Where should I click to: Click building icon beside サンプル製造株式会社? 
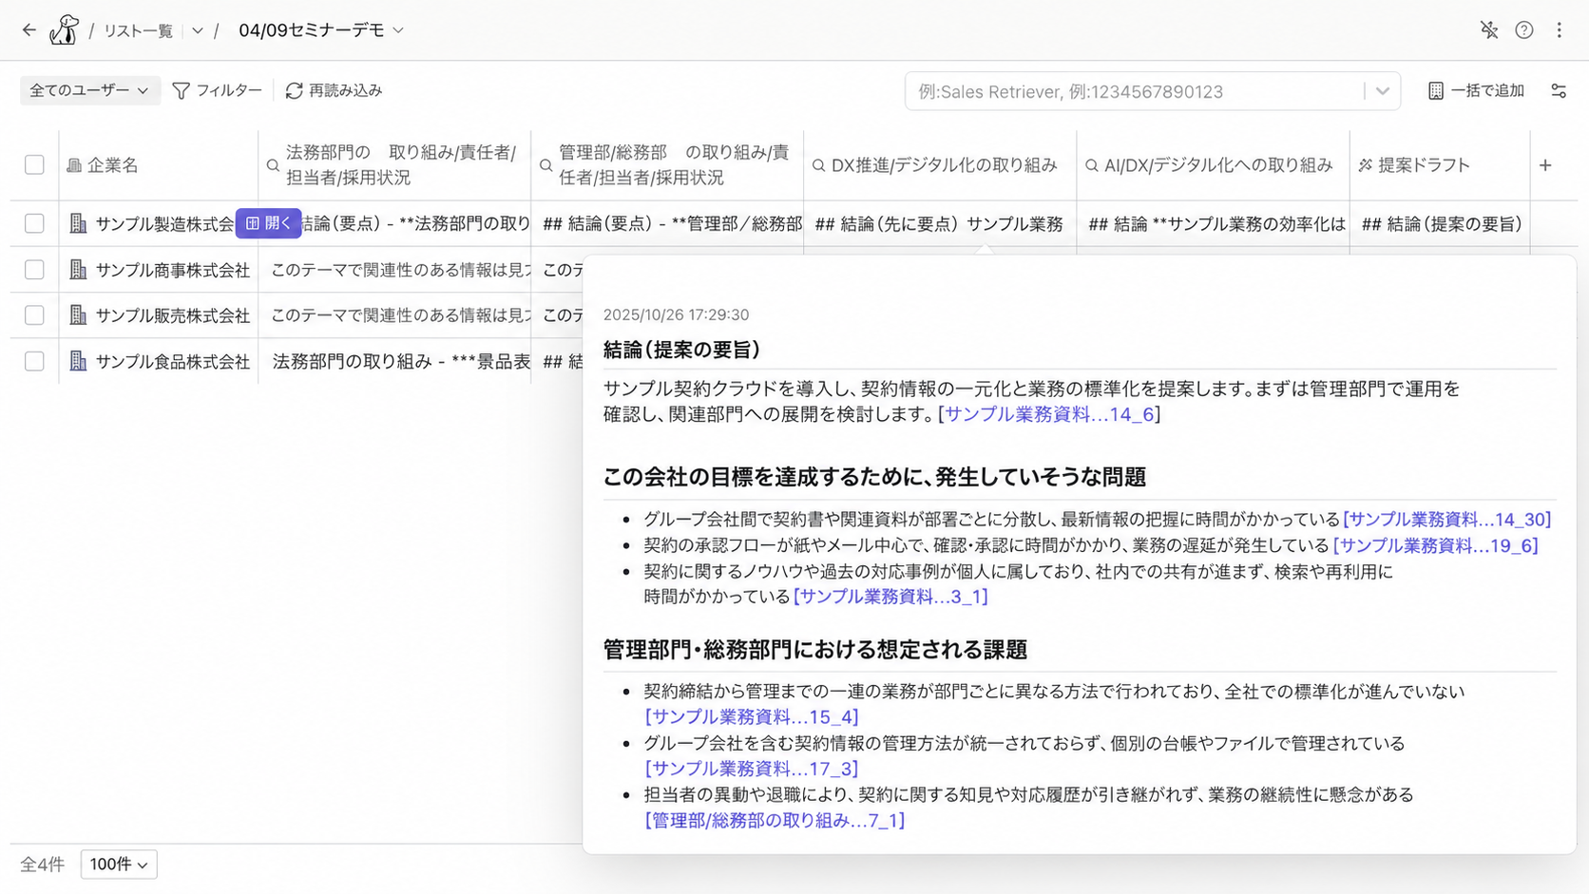78,223
